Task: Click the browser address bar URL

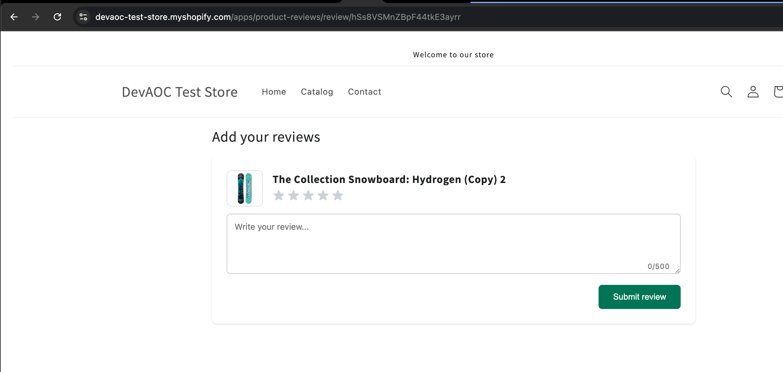Action: 278,17
